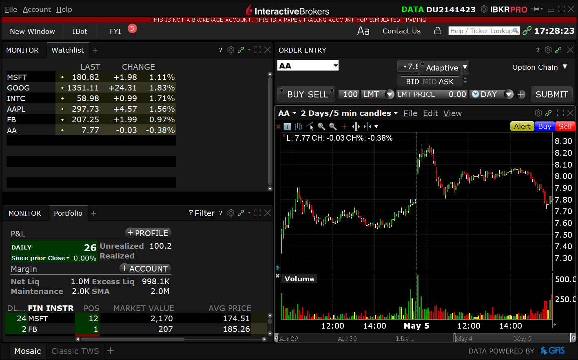Open chart panel settings gear

tap(538, 113)
